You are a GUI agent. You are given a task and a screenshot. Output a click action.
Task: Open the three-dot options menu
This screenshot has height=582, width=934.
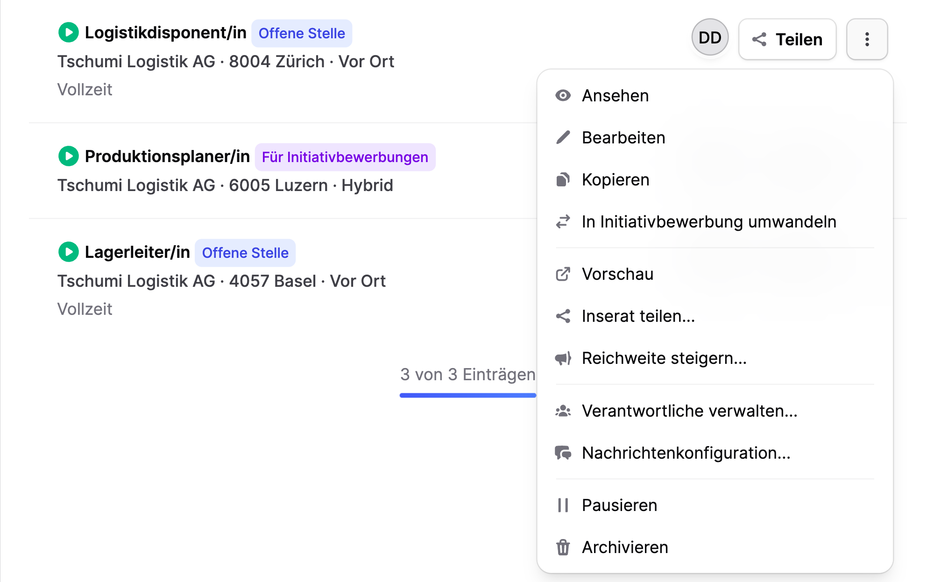point(867,39)
